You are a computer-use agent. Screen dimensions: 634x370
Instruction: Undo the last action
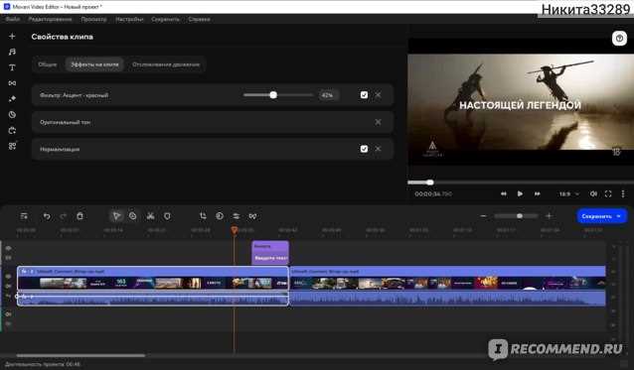47,216
